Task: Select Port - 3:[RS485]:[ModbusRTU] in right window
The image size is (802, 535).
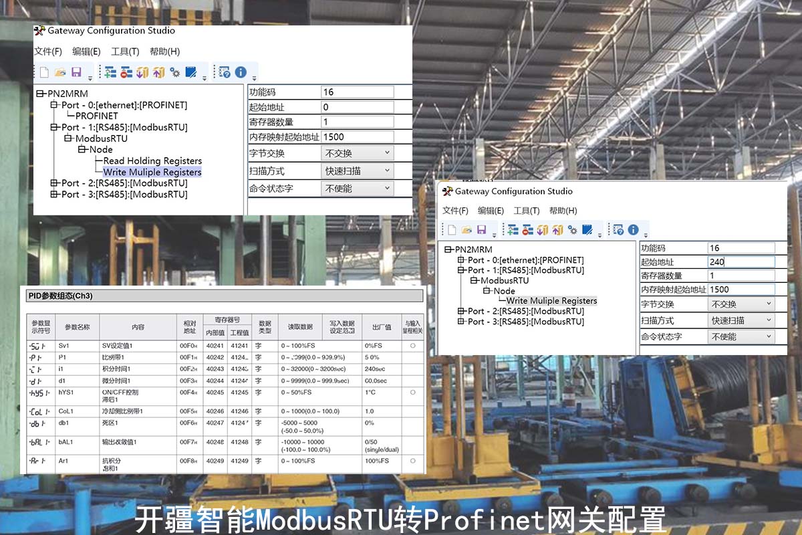Action: (526, 322)
